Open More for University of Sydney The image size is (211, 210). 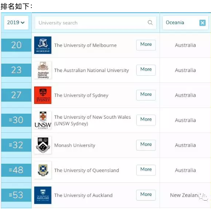tap(146, 95)
